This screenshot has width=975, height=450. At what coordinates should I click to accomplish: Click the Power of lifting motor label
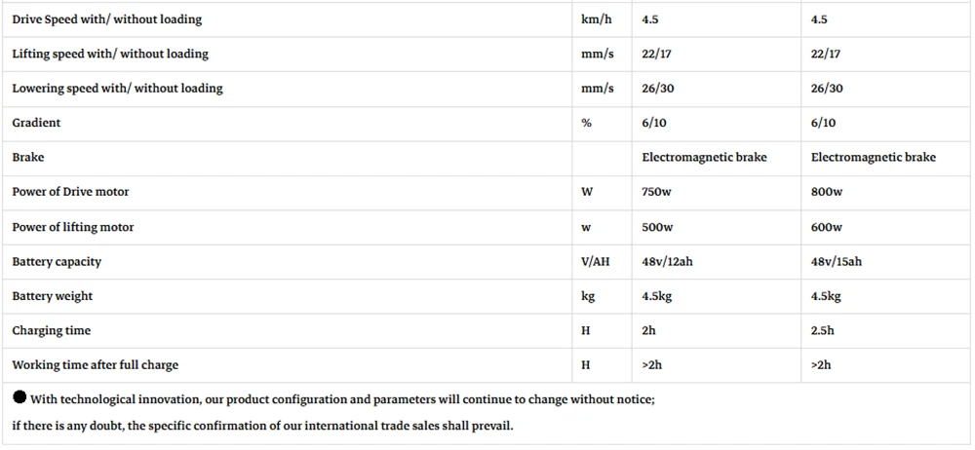73,227
